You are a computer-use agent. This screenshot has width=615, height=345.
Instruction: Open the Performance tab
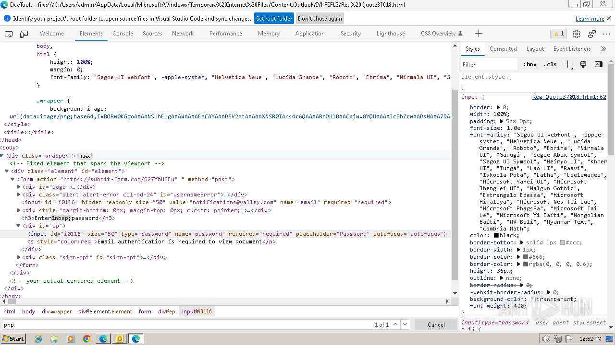coord(225,34)
